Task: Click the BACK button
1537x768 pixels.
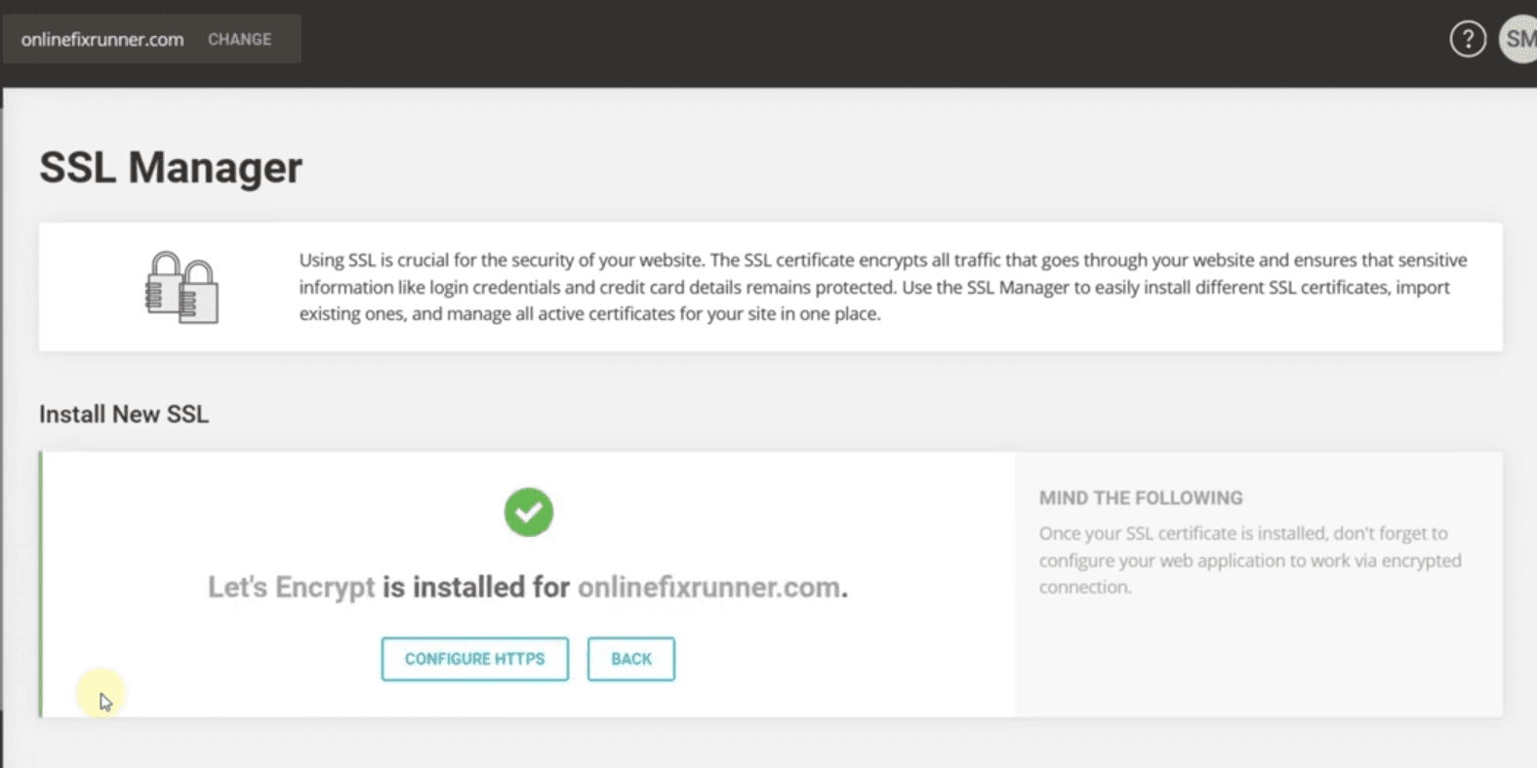Action: coord(631,659)
